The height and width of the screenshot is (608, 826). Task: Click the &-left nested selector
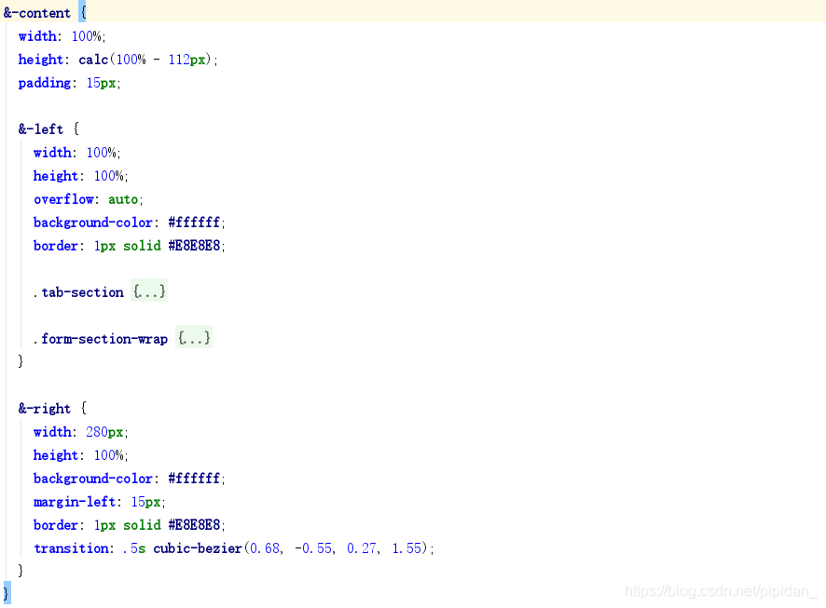pos(41,129)
